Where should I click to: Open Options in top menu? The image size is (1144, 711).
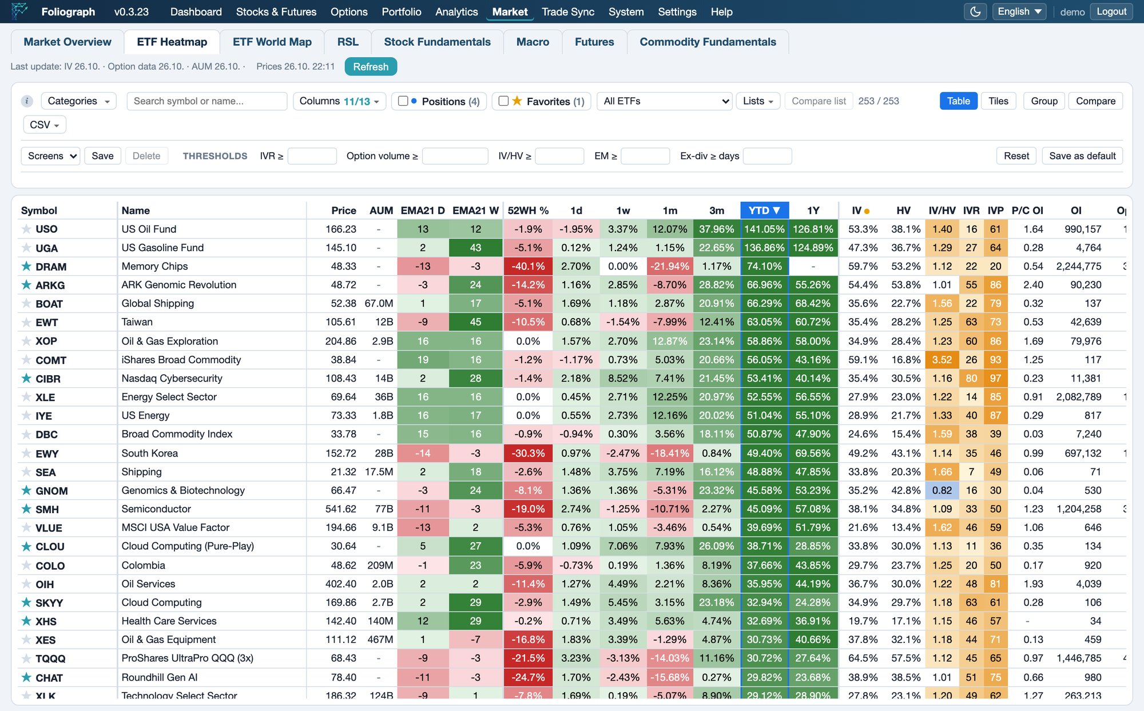point(349,11)
